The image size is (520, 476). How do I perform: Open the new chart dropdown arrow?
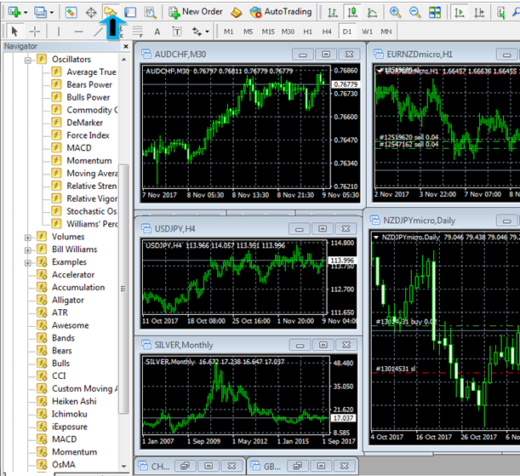26,12
